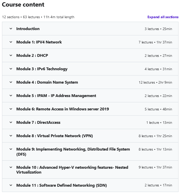Open Module 4 : Domain Name System title
The image size is (181, 194).
pyautogui.click(x=47, y=82)
